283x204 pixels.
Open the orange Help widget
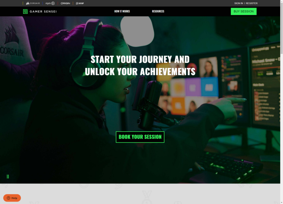(12, 198)
